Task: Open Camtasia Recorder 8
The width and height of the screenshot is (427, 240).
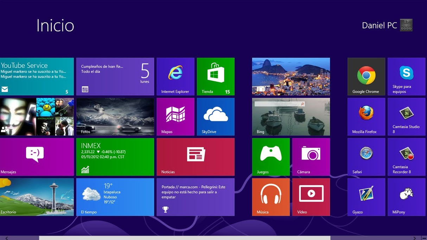Action: click(x=406, y=157)
